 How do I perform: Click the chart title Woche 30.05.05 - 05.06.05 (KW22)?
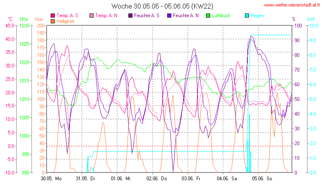[x=162, y=6]
